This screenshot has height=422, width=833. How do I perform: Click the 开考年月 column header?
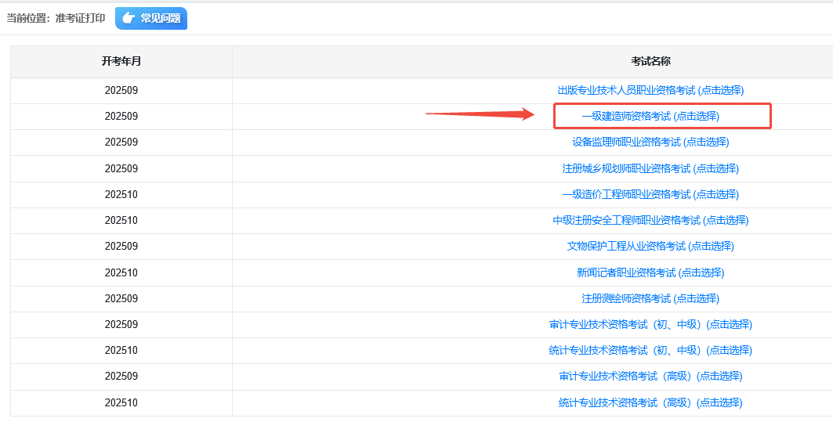(121, 61)
